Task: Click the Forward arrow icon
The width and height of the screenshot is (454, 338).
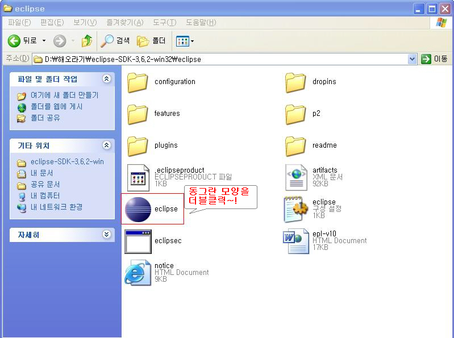Action: coord(60,41)
